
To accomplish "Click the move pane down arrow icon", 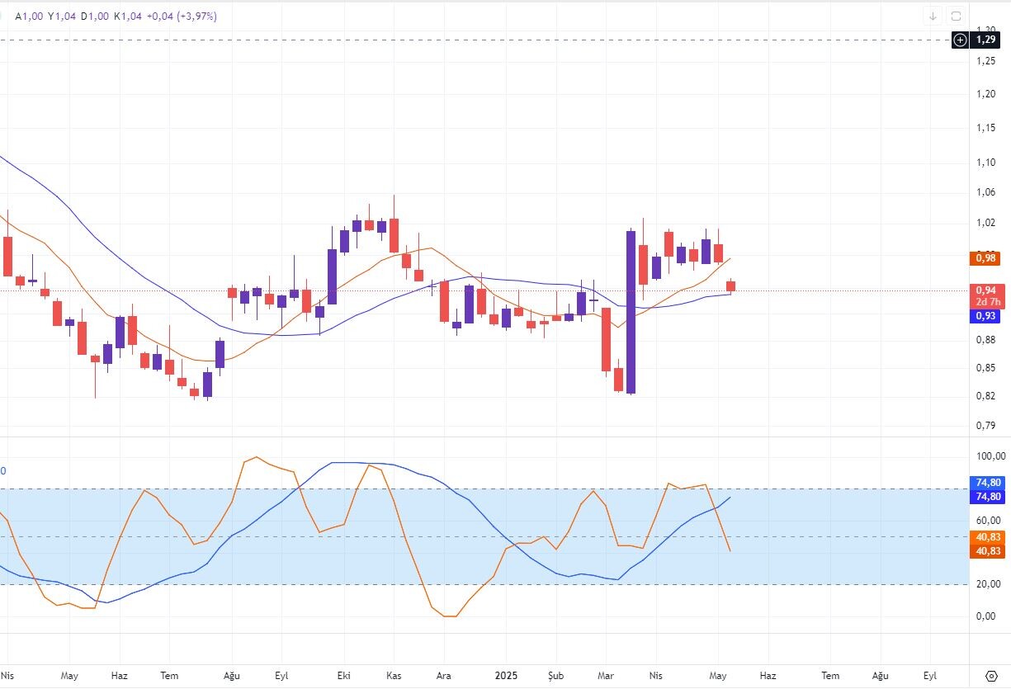I will (933, 16).
